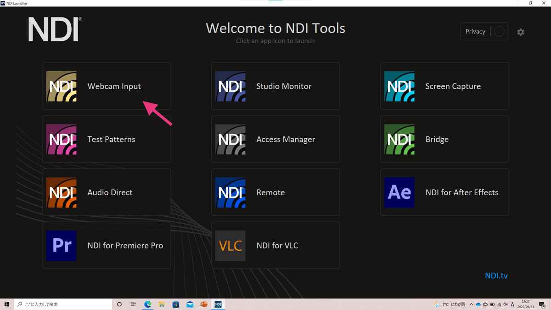Open the Audio Direct app icon
This screenshot has width=551, height=310.
[62, 192]
